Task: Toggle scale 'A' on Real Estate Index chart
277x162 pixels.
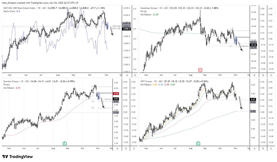Action: (126, 75)
